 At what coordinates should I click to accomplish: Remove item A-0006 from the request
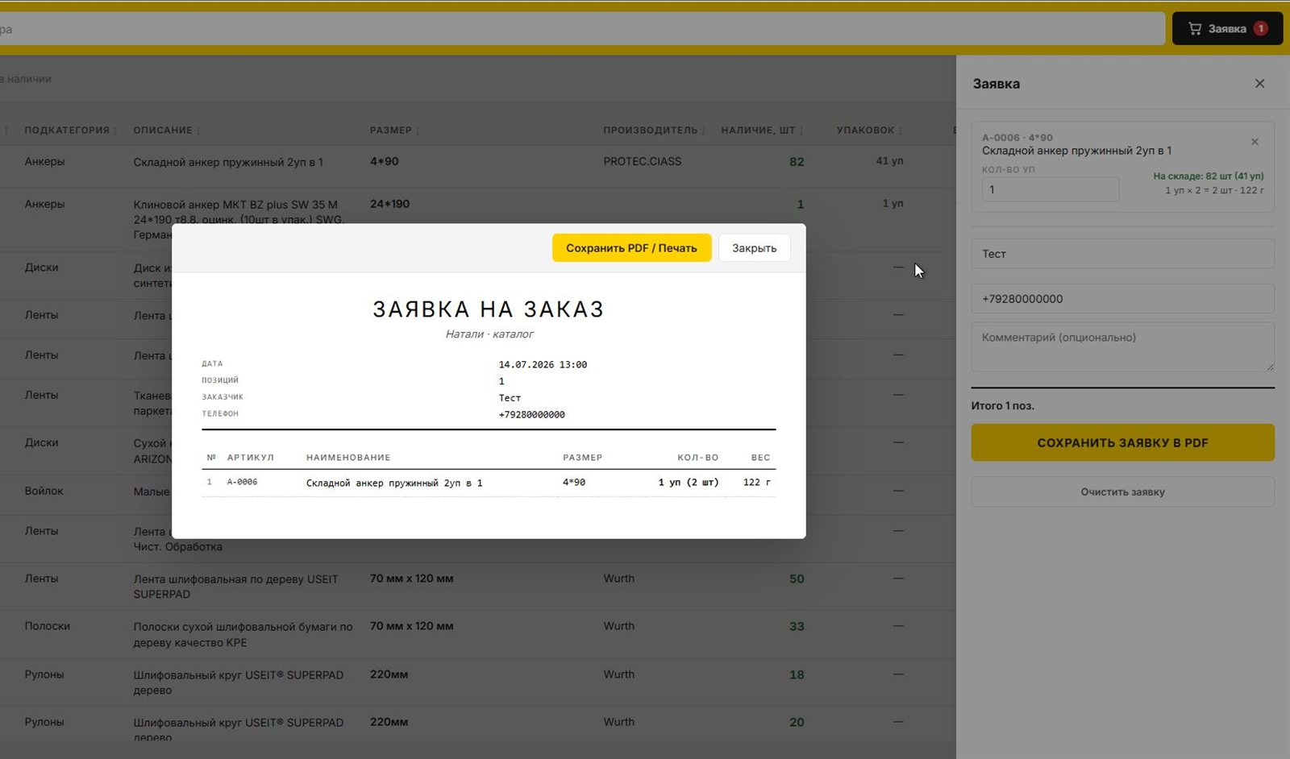[1255, 142]
